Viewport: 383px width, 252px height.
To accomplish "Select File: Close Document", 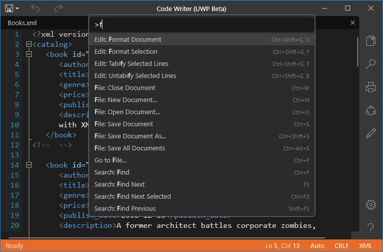I will pyautogui.click(x=202, y=88).
